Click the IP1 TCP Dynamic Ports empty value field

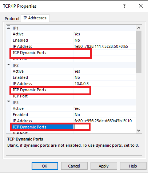pyautogui.click(x=105, y=53)
